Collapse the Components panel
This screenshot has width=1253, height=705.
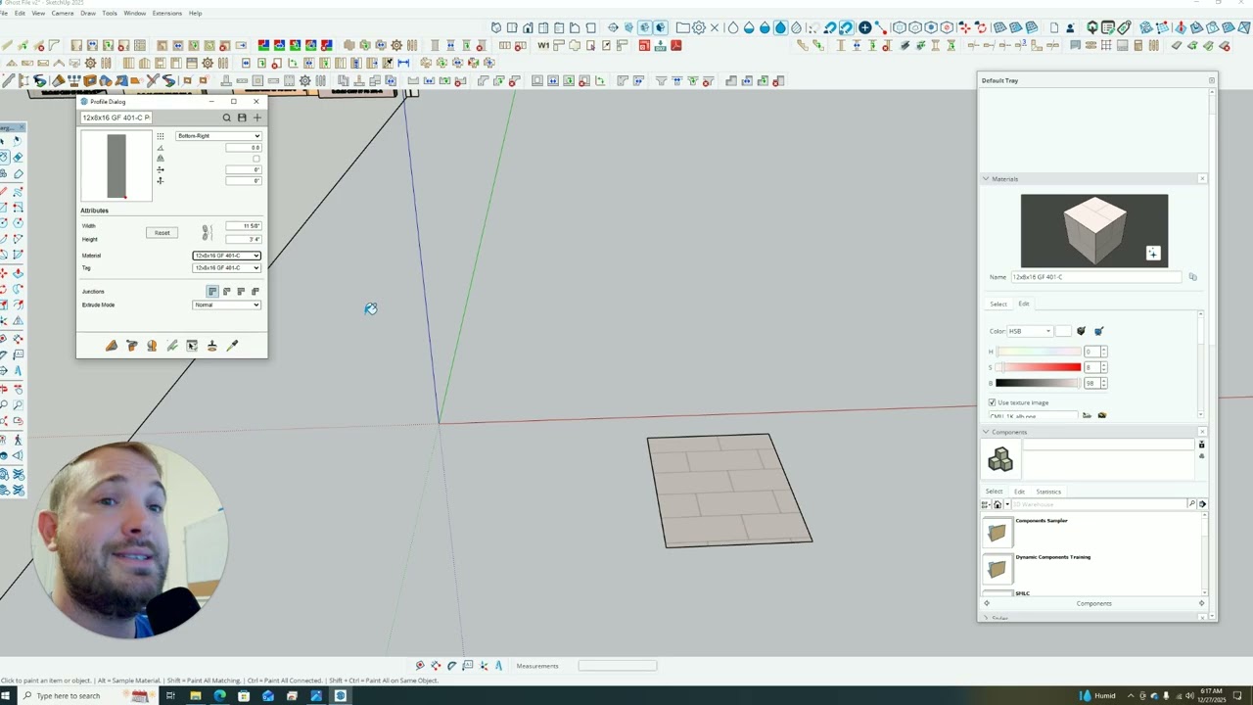(986, 432)
